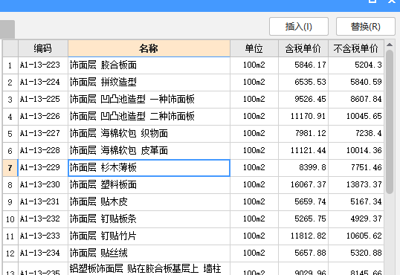
Task: Click tax-inclusive price 11121.44
Action: coord(303,151)
